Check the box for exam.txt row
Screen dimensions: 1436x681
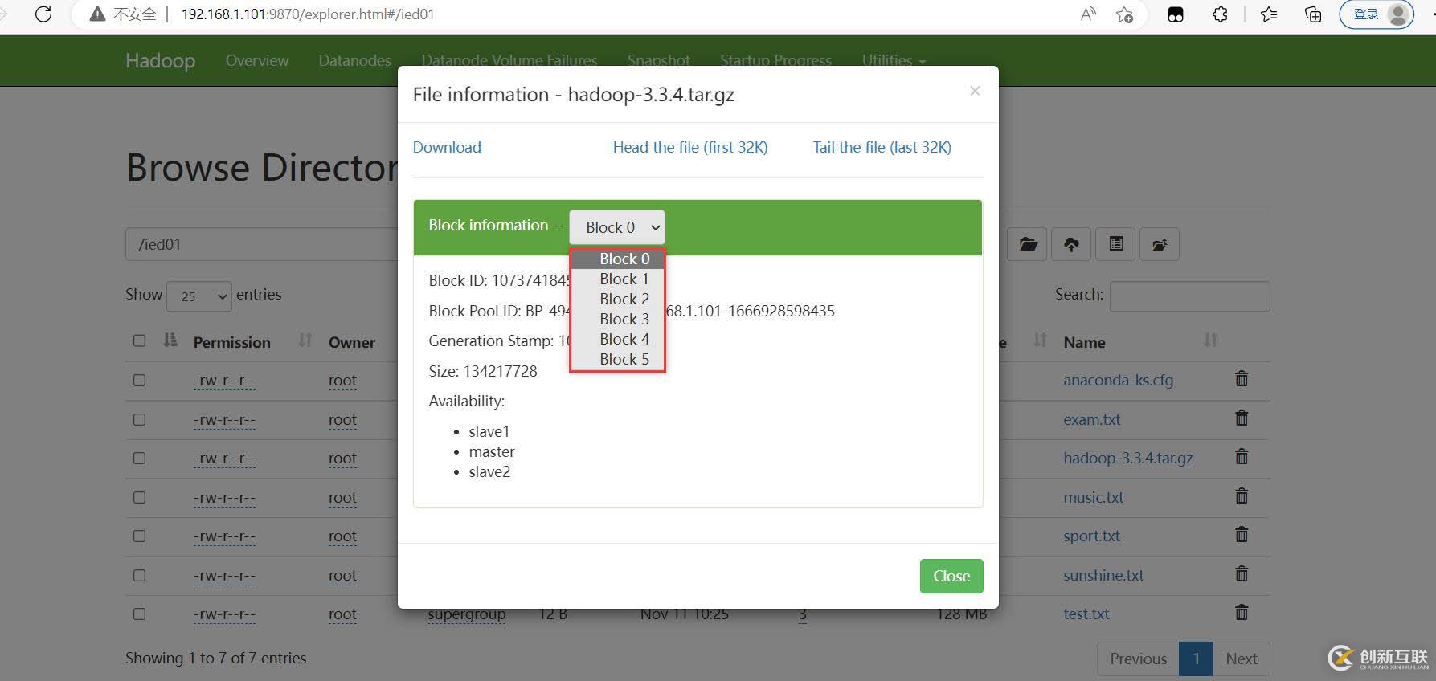139,419
